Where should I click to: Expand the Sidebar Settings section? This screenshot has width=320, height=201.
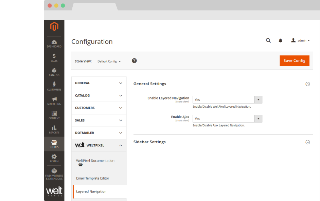(x=307, y=142)
